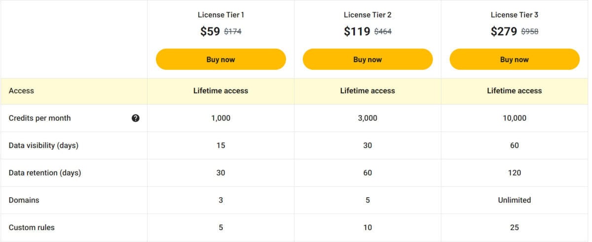
Task: Select the License Tier 2 heading
Action: point(368,15)
